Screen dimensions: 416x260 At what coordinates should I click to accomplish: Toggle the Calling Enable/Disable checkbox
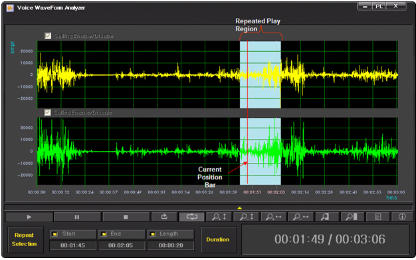pos(48,36)
